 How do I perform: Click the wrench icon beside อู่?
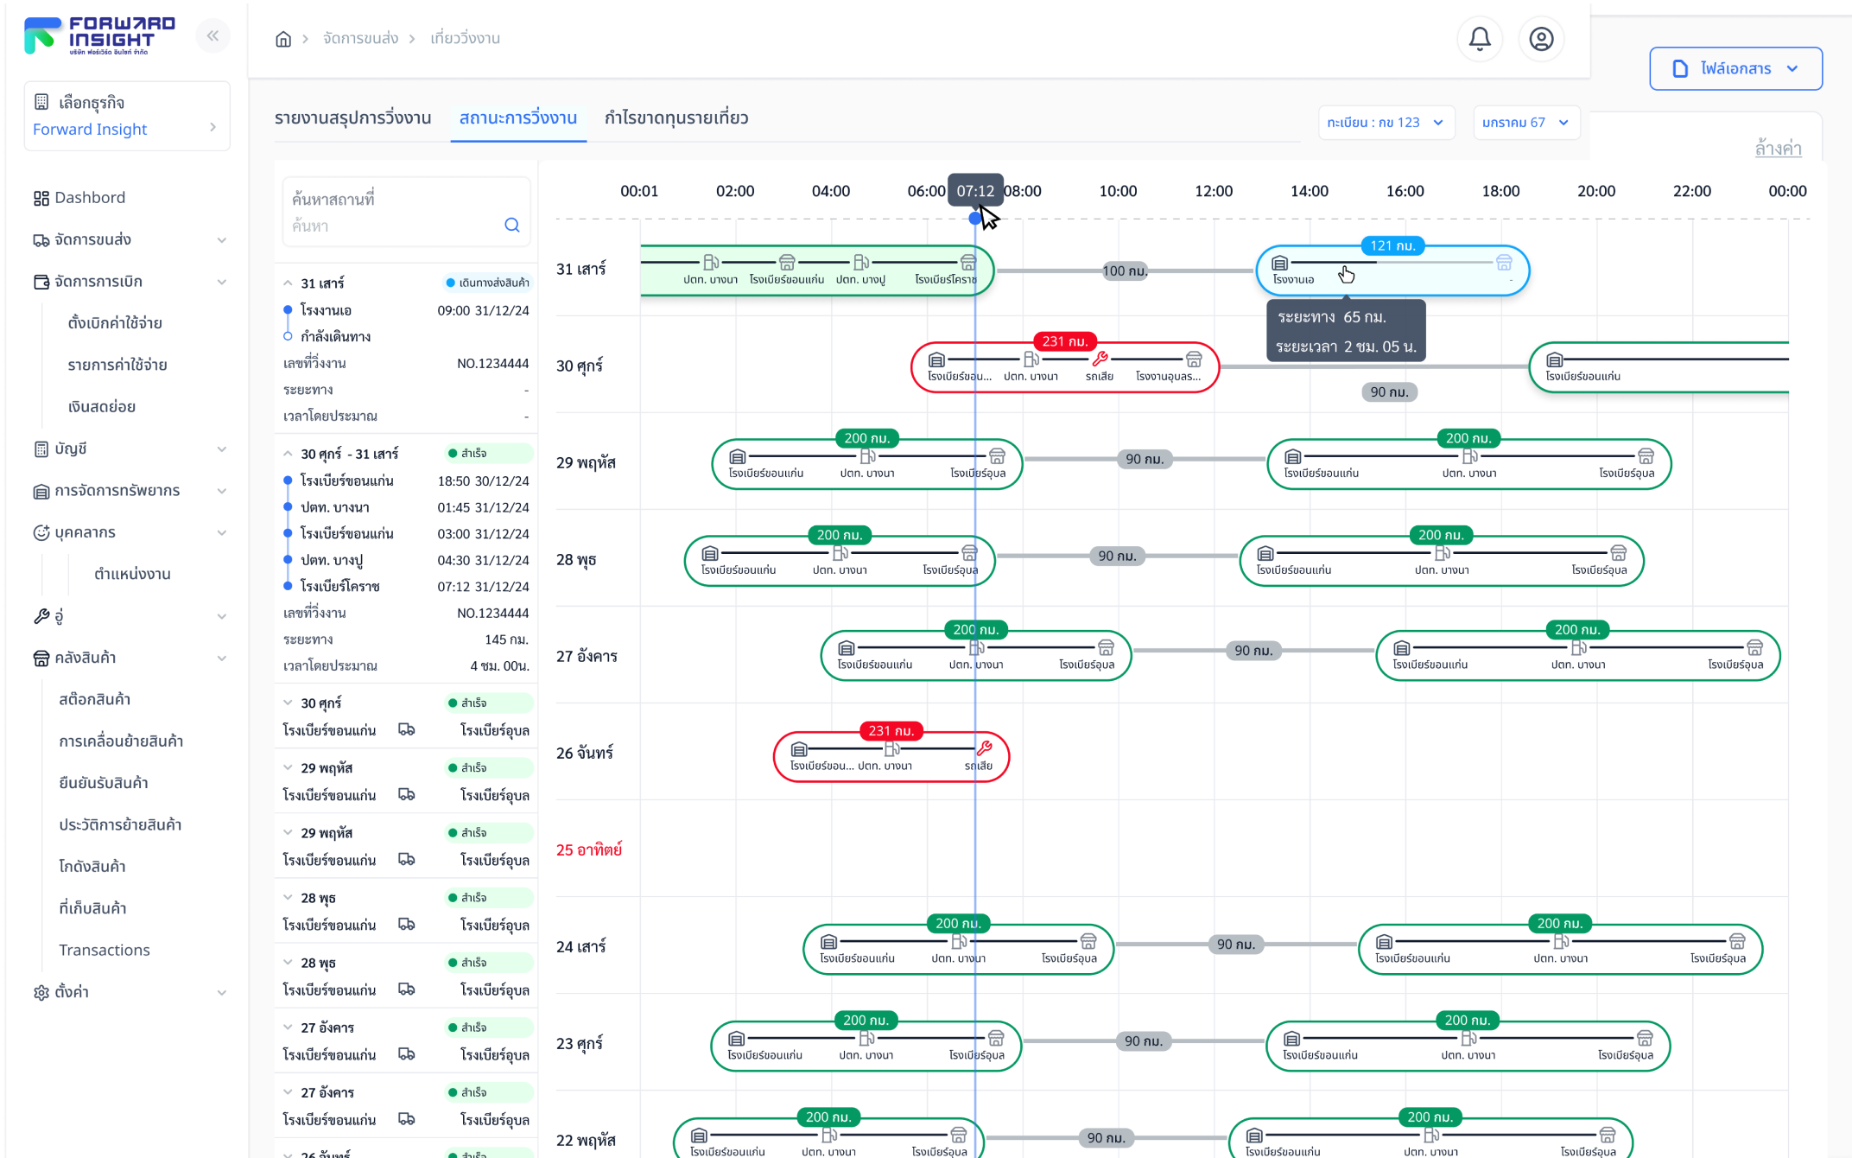tap(41, 616)
